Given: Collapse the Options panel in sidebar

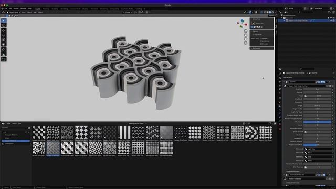Looking at the screenshot, I should tap(255, 31).
